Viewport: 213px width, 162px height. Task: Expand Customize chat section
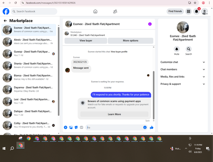pyautogui.click(x=183, y=62)
